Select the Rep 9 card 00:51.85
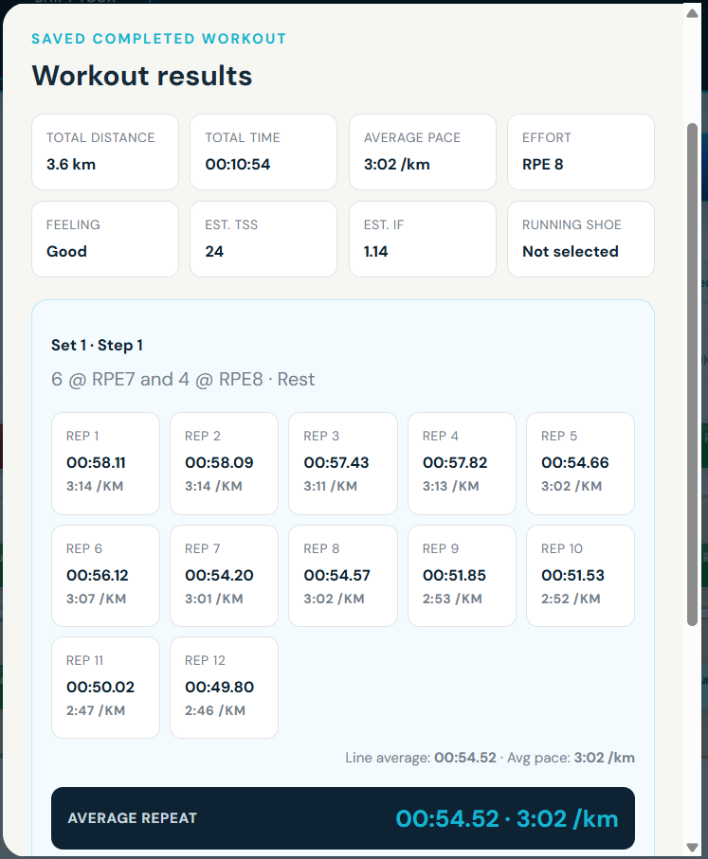Image resolution: width=708 pixels, height=859 pixels. (462, 576)
